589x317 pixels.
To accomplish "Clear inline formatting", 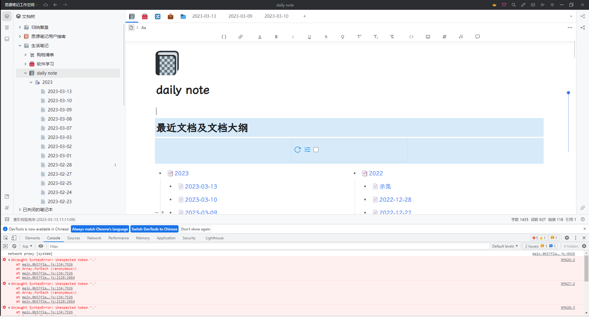I will coord(392,37).
